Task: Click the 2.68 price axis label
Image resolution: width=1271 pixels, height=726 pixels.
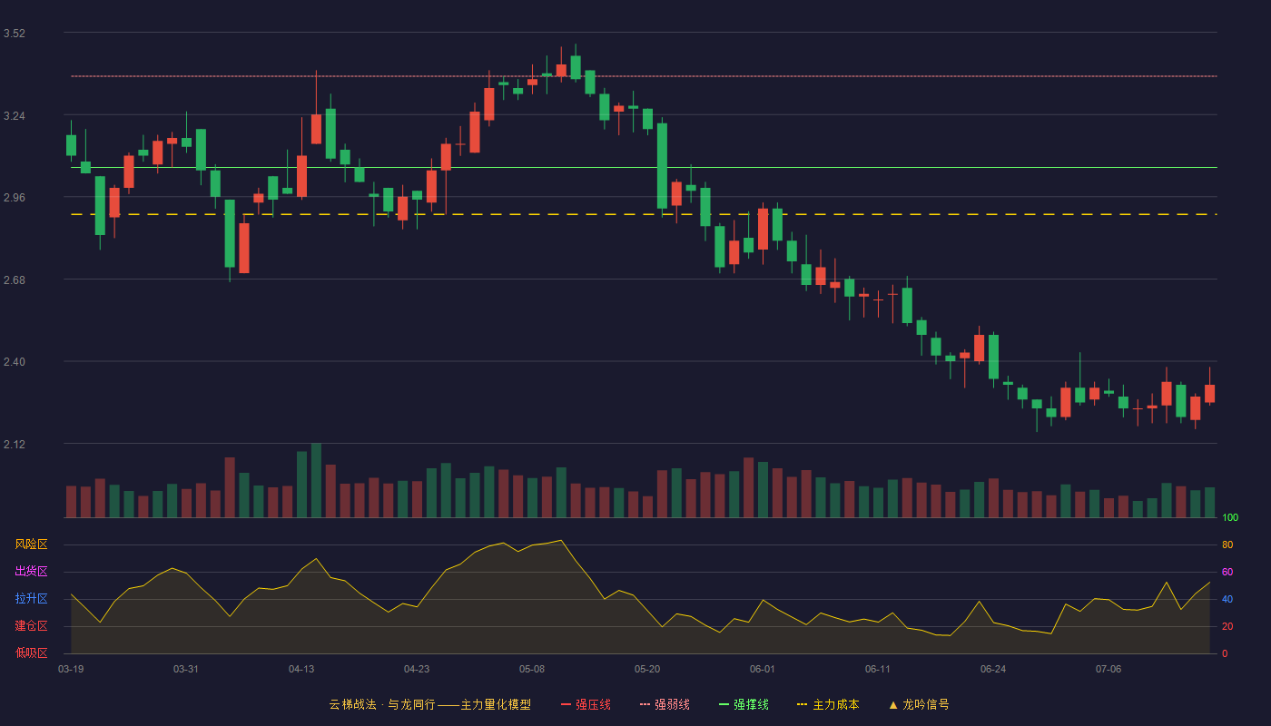Action: 15,280
